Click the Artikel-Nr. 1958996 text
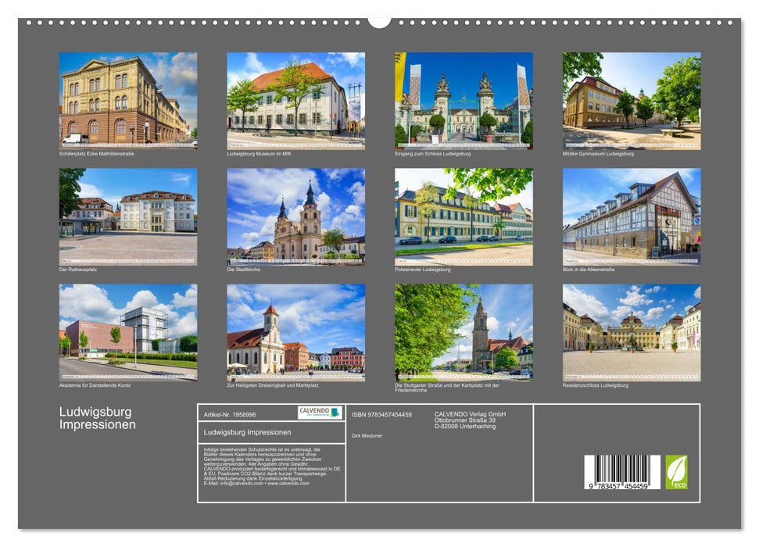The image size is (759, 547). (230, 414)
